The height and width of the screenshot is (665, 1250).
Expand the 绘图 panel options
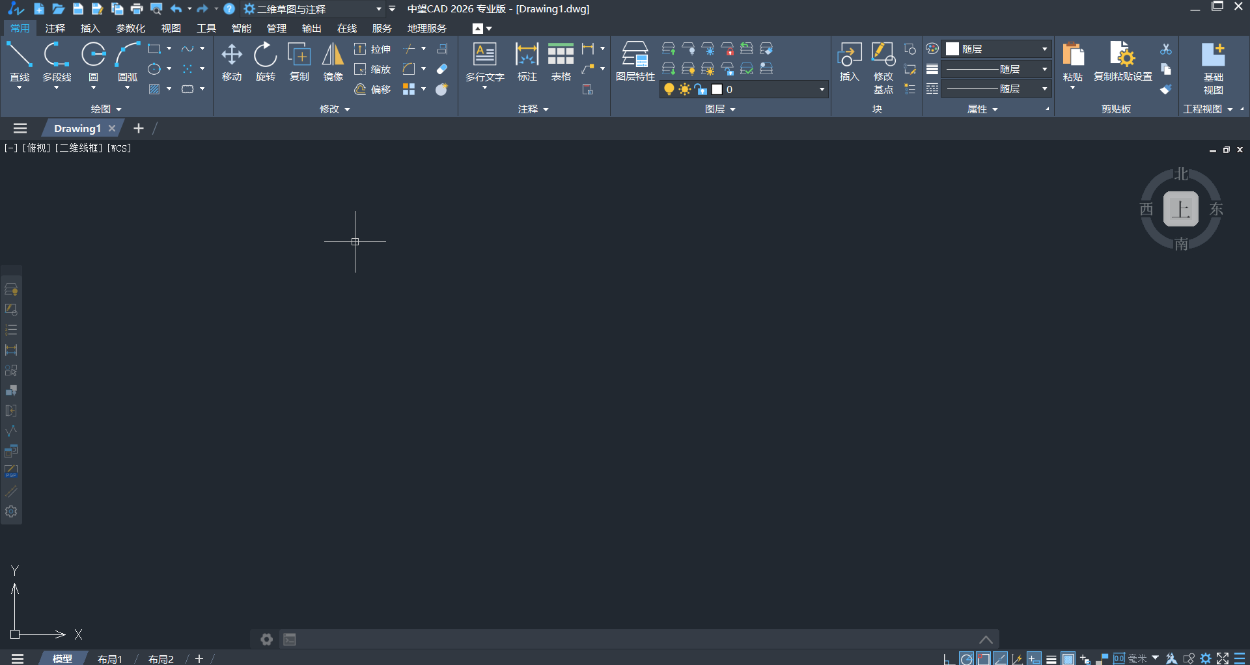pos(106,109)
